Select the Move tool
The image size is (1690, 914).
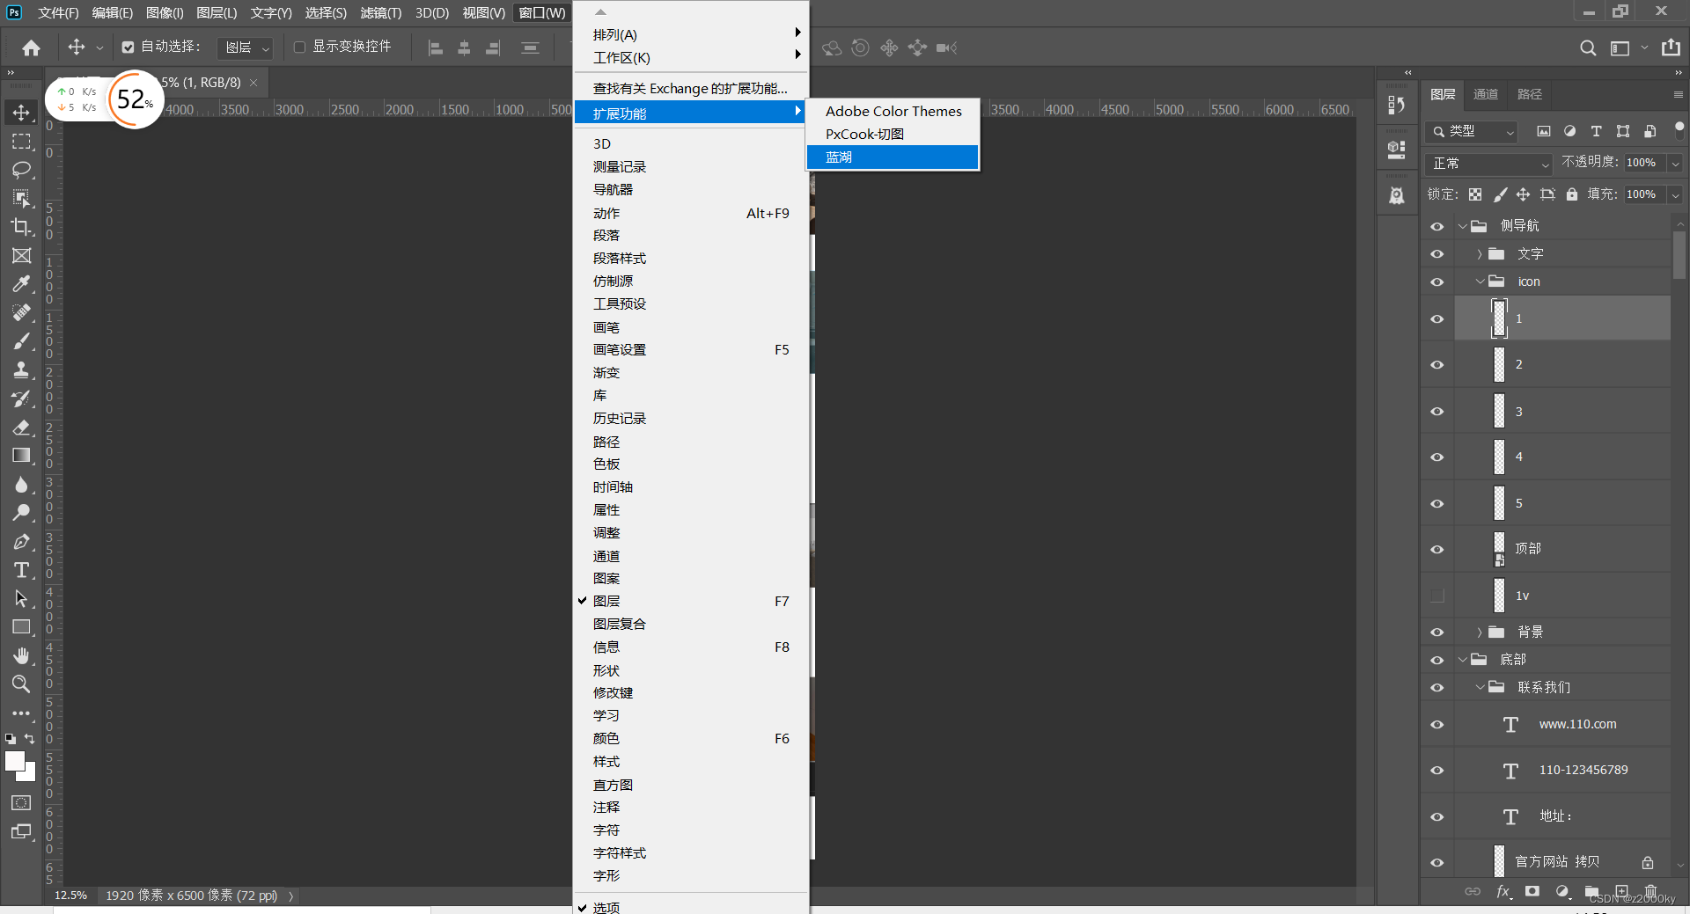tap(21, 113)
